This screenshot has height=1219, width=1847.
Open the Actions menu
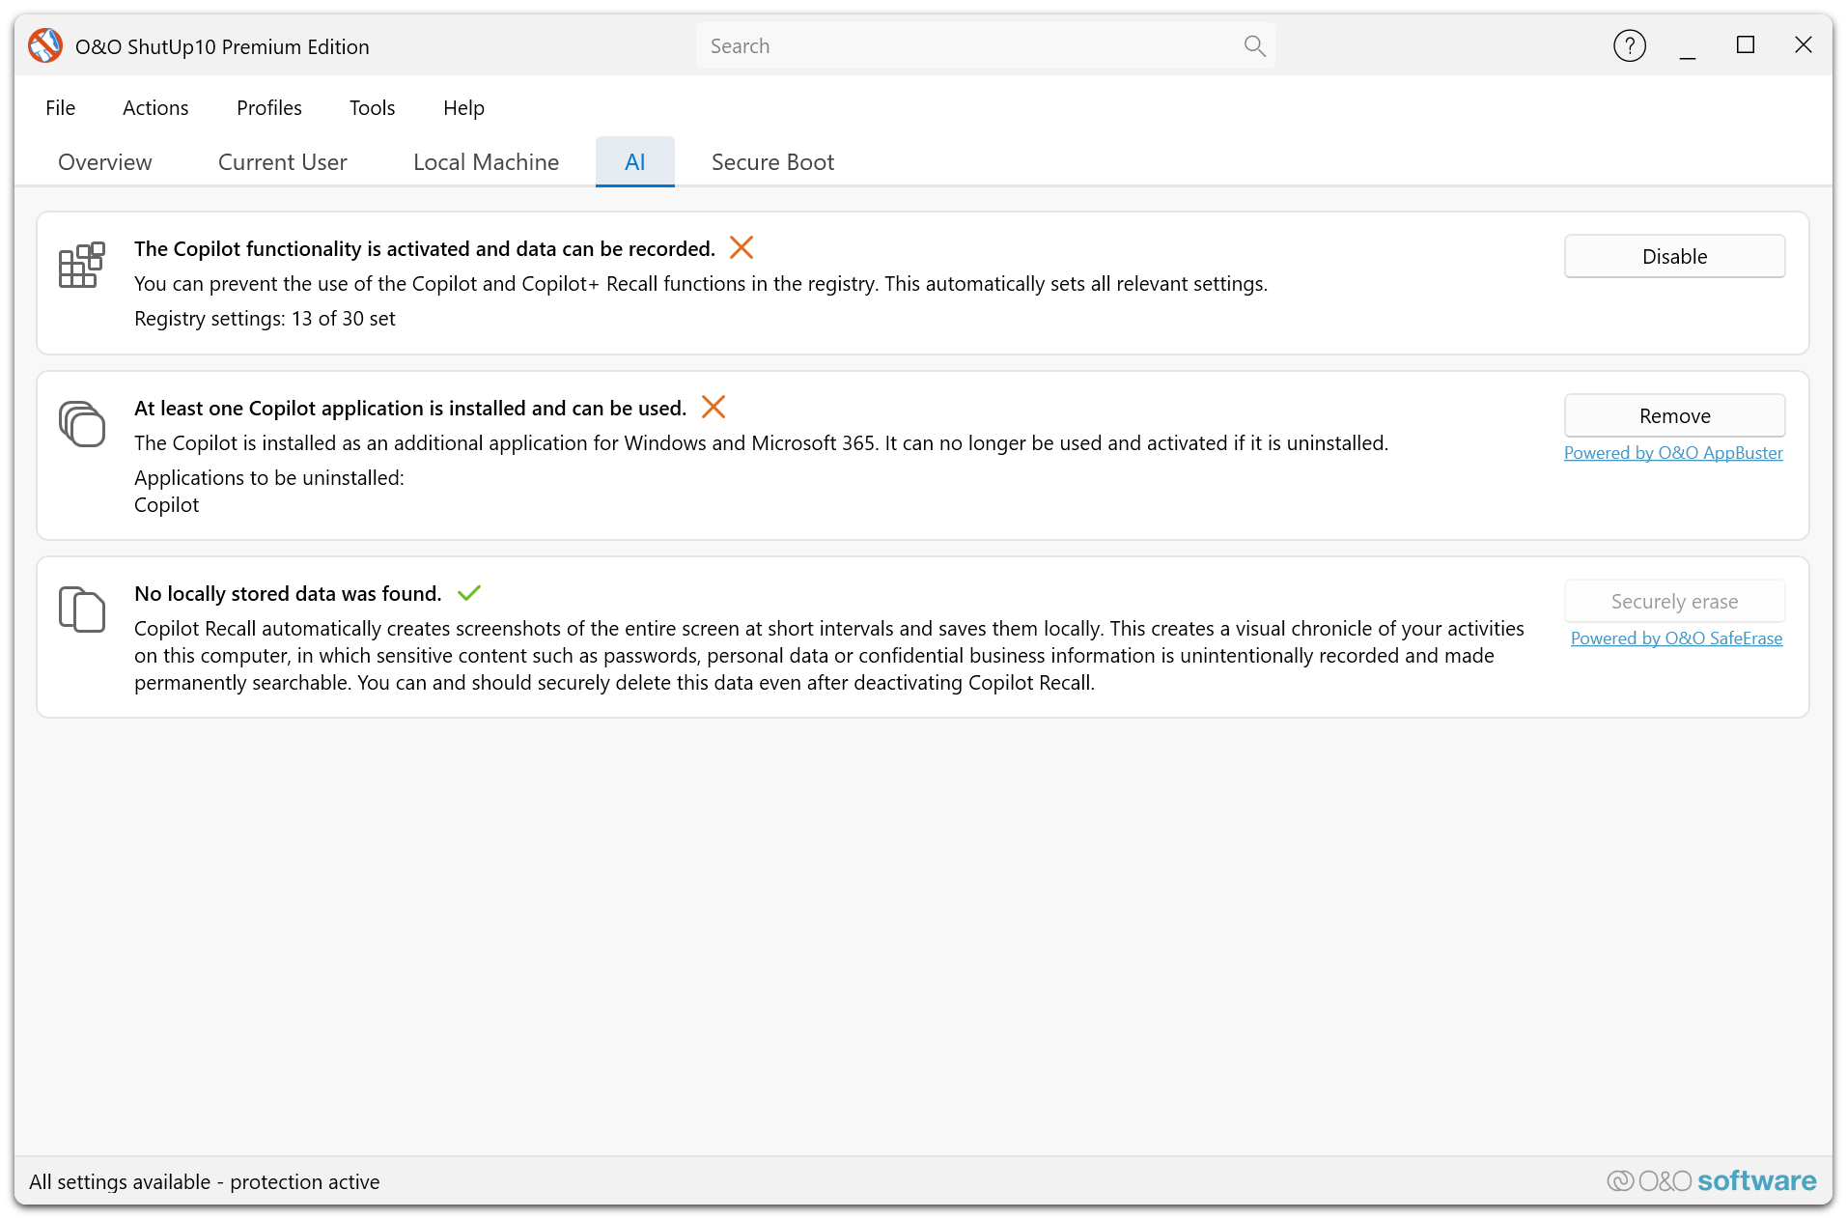click(x=155, y=108)
